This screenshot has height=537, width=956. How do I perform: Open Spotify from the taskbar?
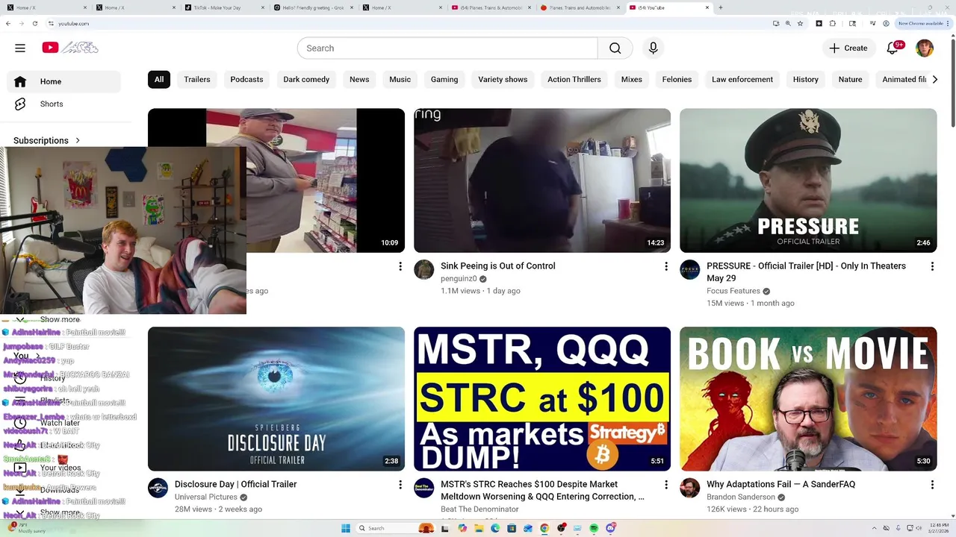594,528
